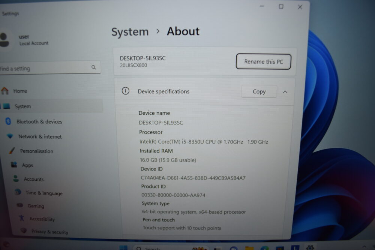Screen dimensions: 375x250
Task: Open the Home settings page
Action: point(20,91)
